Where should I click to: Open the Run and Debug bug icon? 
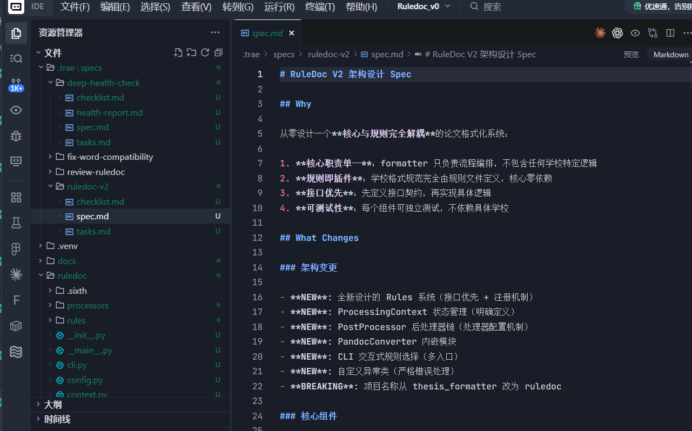pos(16,136)
